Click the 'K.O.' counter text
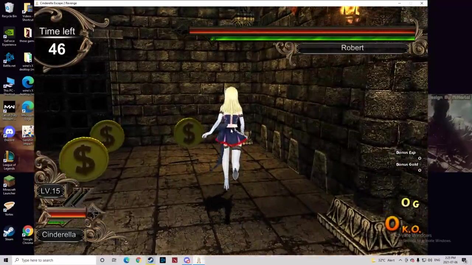Screen dimensions: 472x265 coord(410,229)
